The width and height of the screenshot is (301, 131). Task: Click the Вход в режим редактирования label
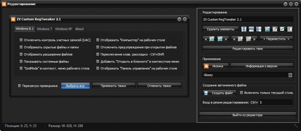(226, 102)
